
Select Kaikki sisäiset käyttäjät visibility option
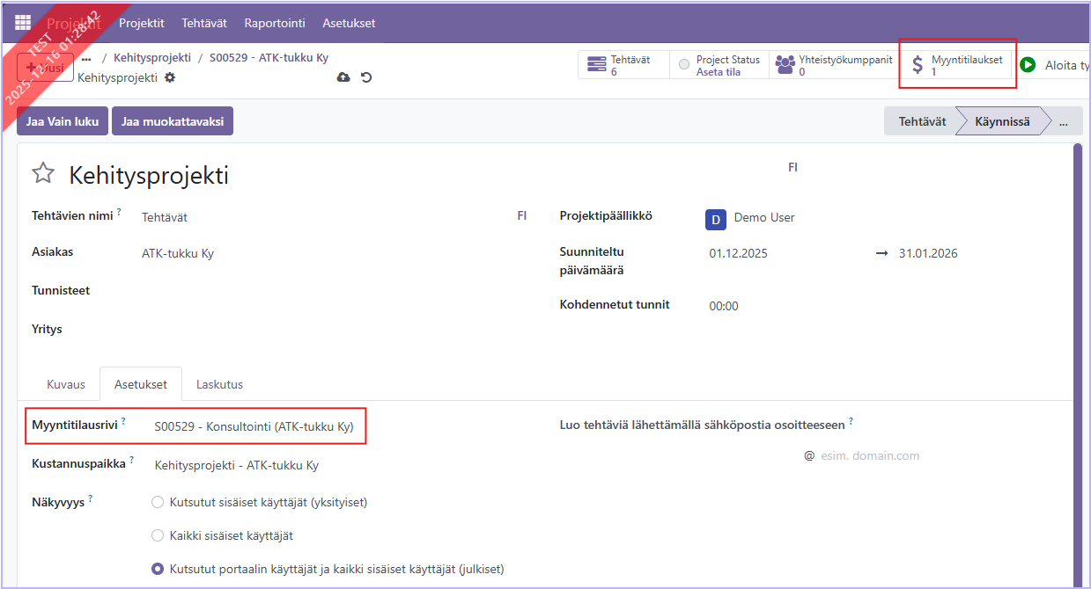[158, 535]
